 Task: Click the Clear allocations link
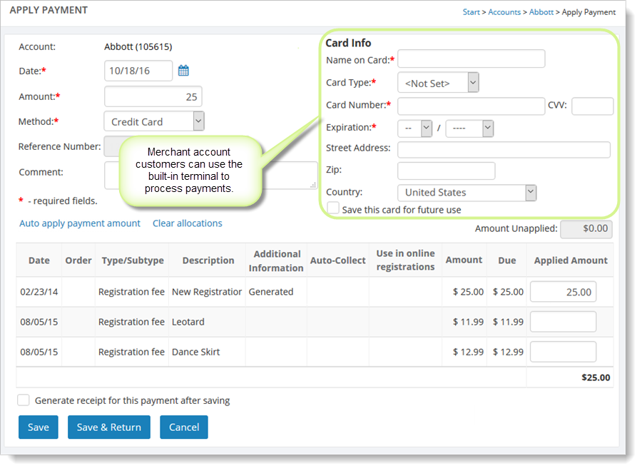[188, 223]
